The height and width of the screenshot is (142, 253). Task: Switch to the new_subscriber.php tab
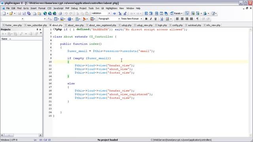click(37, 25)
